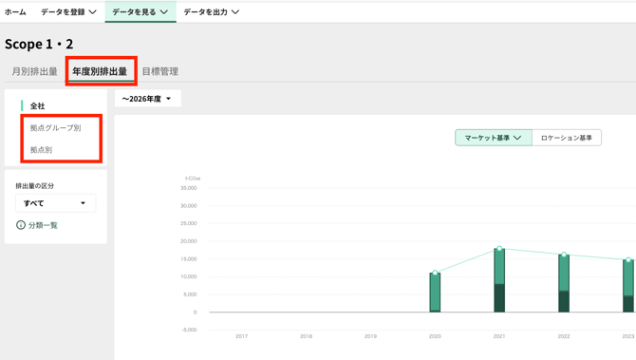Click chevron next to データを登録

coord(93,12)
